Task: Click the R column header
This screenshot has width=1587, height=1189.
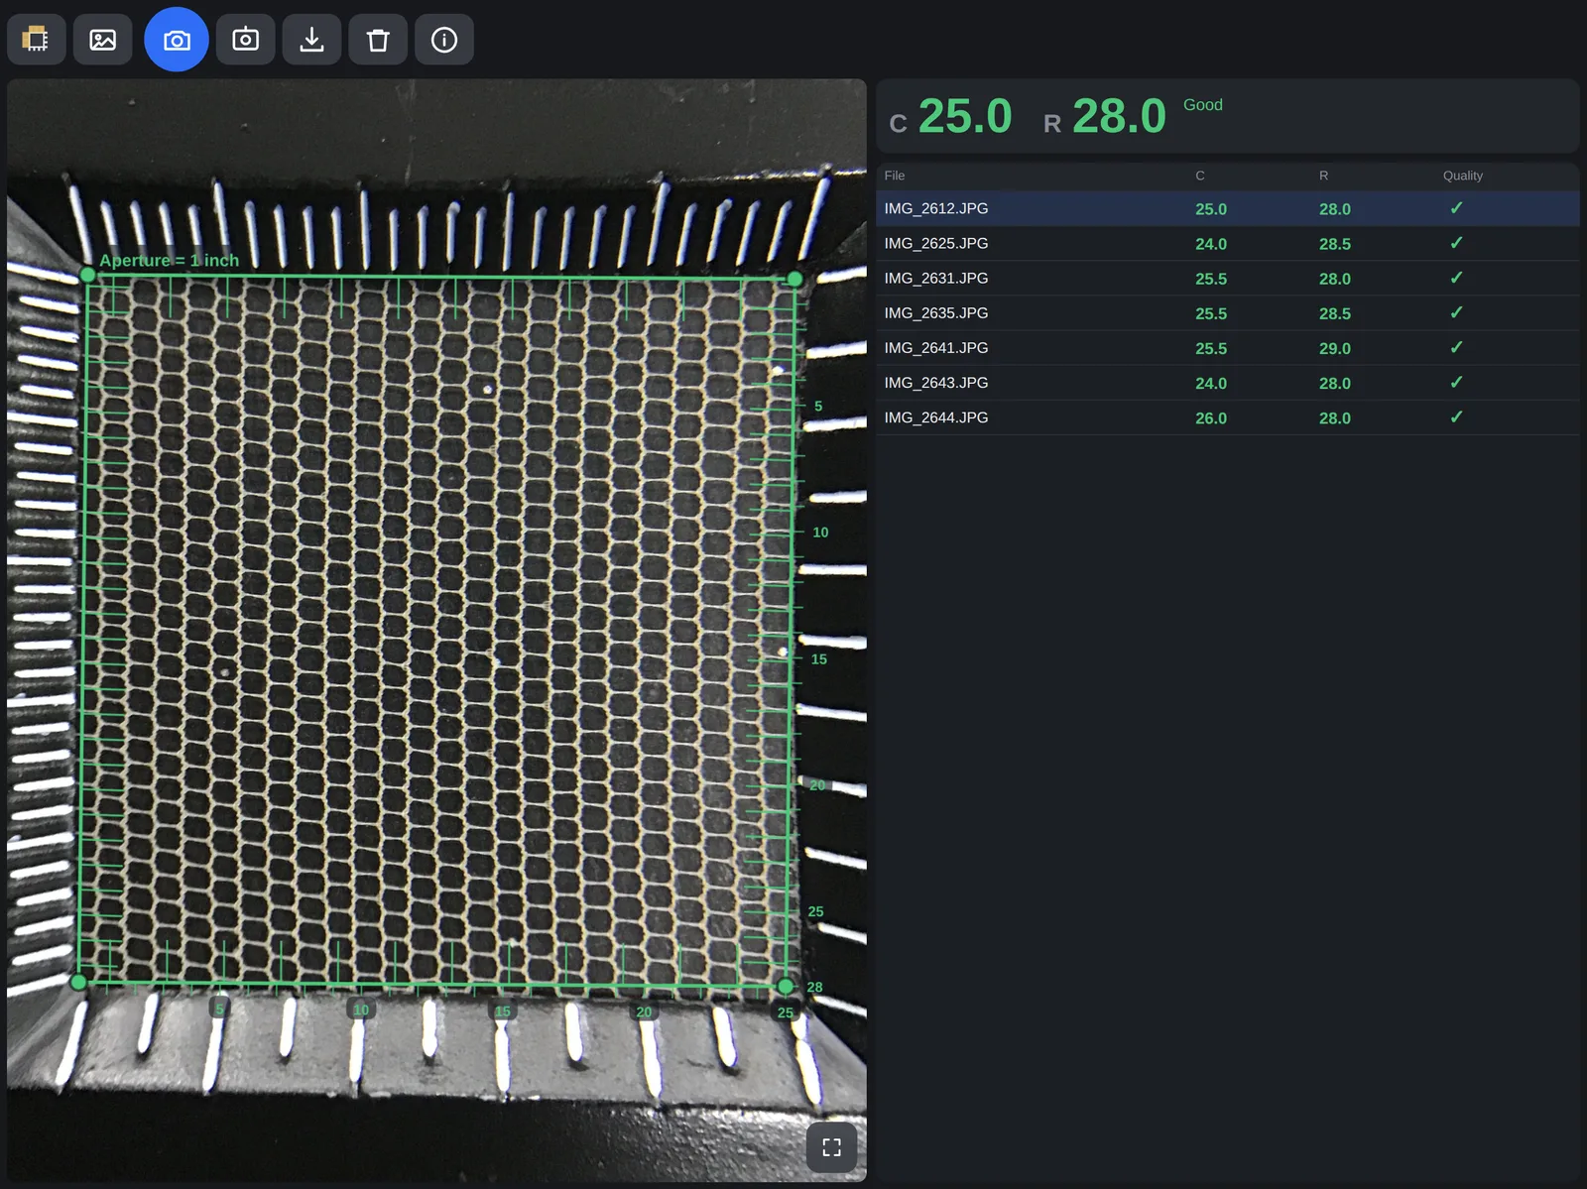Action: (1323, 176)
